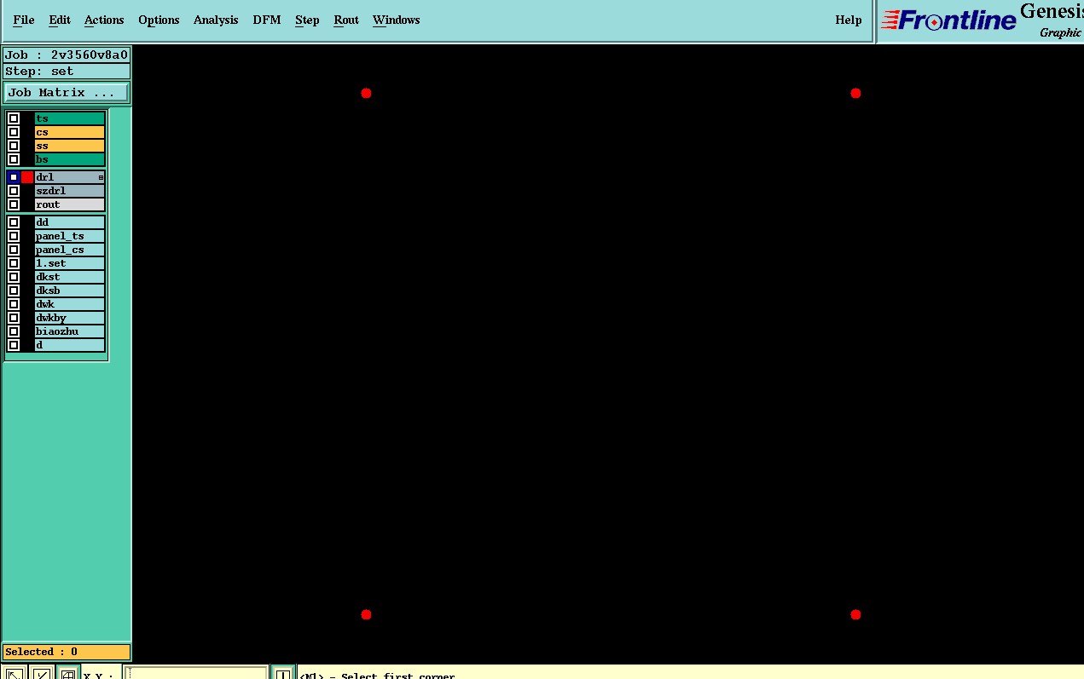Select the bs layer name
This screenshot has height=679, width=1084.
tap(70, 159)
